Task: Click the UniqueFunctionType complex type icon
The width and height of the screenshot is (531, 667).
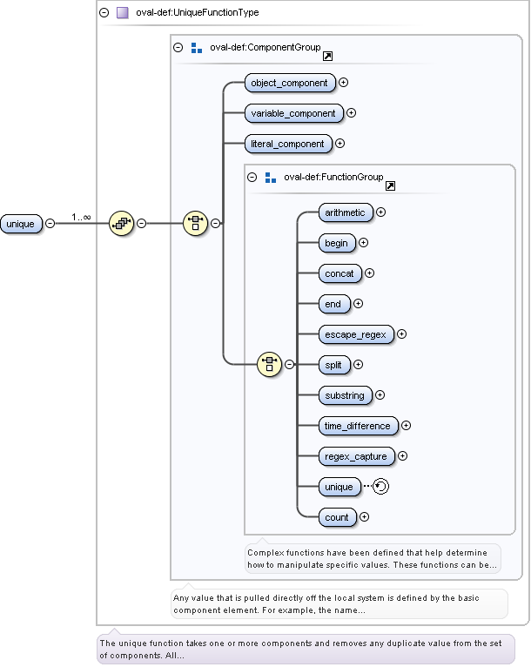Action: pyautogui.click(x=123, y=13)
